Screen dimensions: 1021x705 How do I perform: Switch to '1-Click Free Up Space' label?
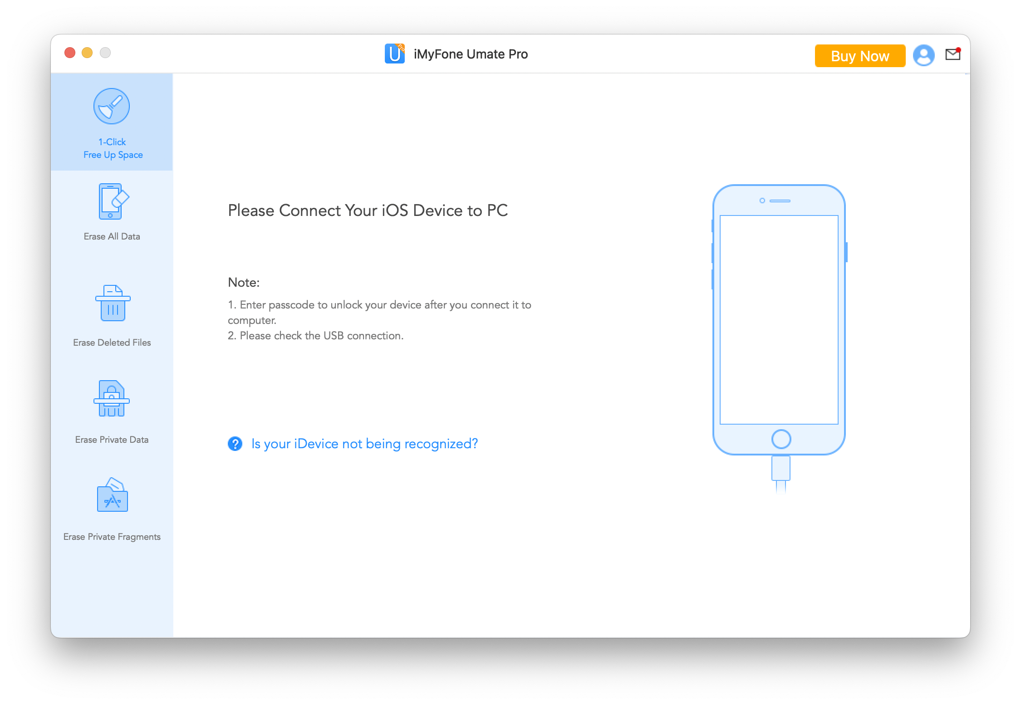(x=113, y=148)
